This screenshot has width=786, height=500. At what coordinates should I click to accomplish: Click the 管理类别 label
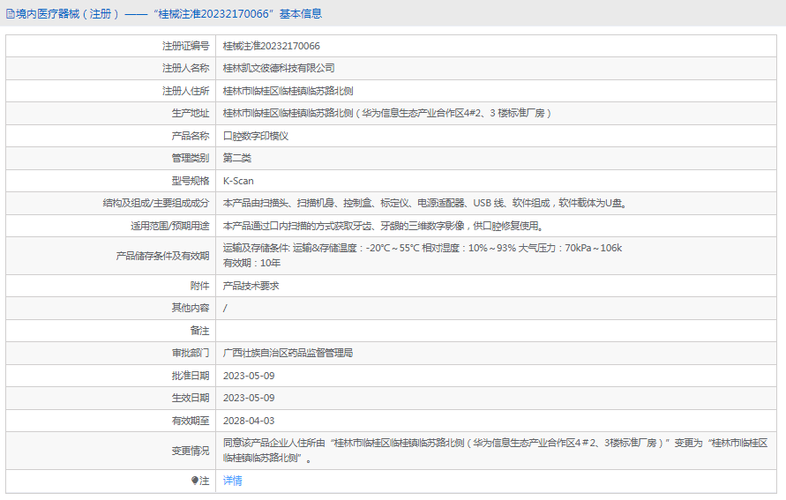191,158
